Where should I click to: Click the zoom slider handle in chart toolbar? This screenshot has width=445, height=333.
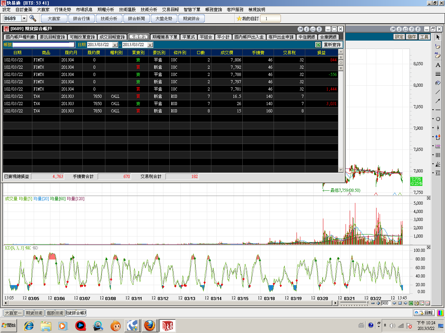point(368,303)
